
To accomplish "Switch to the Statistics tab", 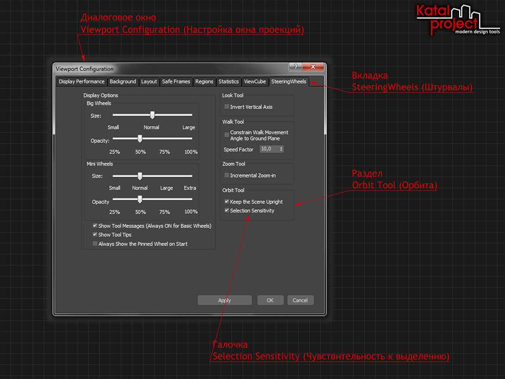I will [x=228, y=81].
